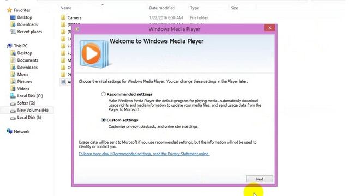Sort files by Type column
The image size is (349, 196).
(x=195, y=8)
